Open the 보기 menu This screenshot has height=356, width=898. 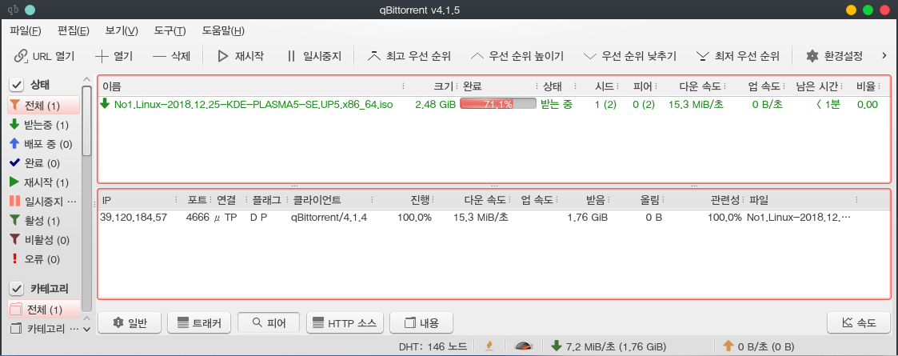pos(122,30)
